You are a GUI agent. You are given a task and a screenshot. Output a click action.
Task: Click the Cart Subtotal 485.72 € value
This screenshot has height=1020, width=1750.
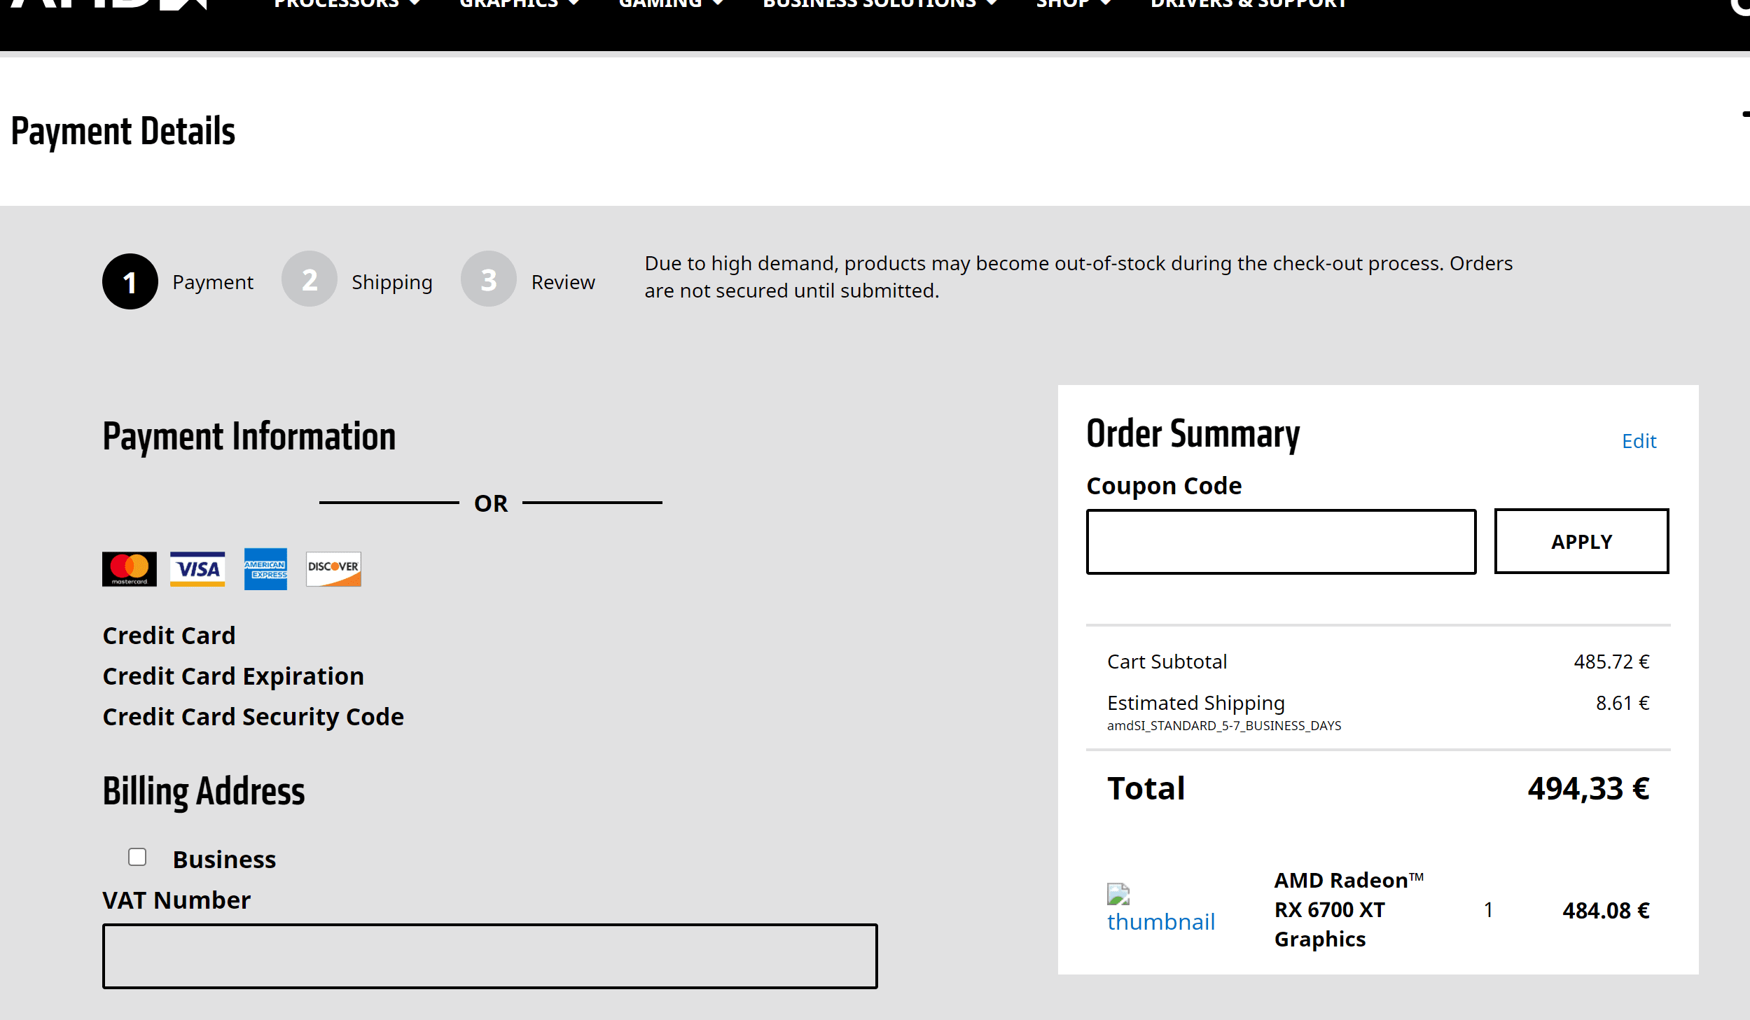click(1611, 662)
